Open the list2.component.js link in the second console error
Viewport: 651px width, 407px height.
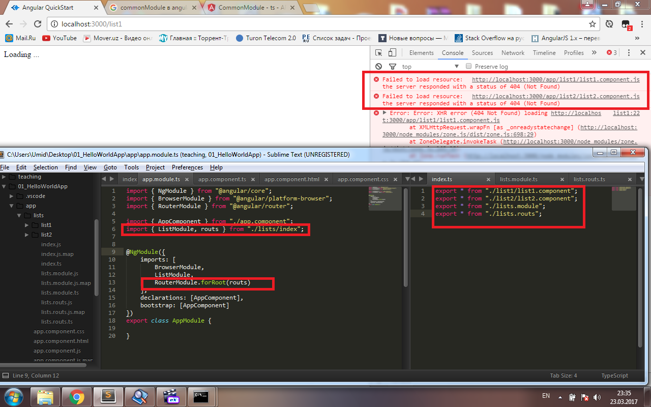556,96
